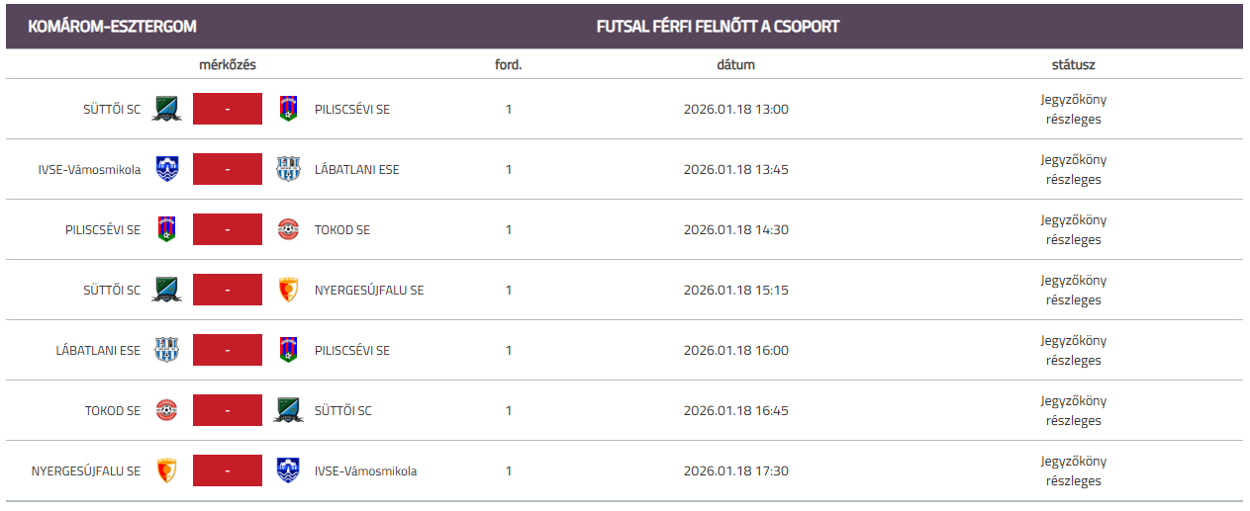
Task: Open the red score box of the 14:30 match
Action: 228,229
